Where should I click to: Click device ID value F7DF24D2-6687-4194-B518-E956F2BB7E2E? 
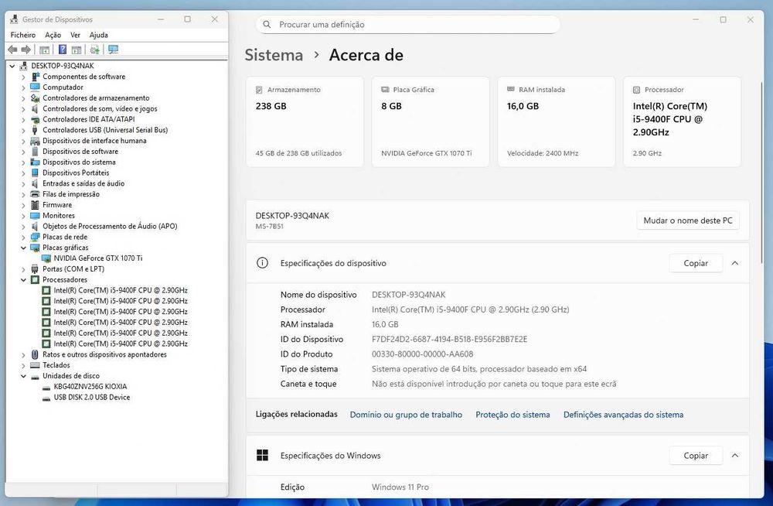pyautogui.click(x=449, y=339)
